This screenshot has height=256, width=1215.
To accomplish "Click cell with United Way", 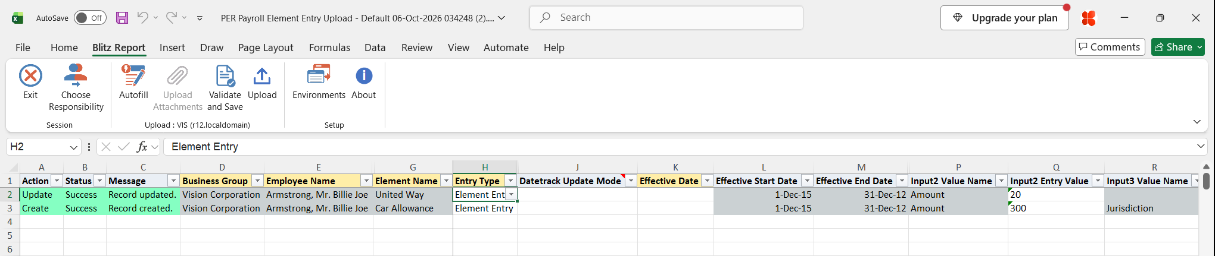I will tap(413, 195).
